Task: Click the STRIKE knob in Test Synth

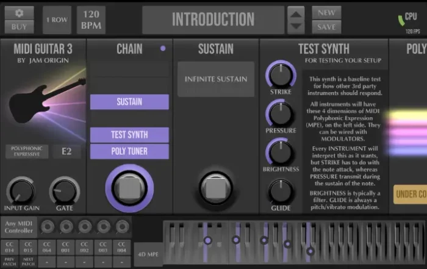Action: point(280,74)
